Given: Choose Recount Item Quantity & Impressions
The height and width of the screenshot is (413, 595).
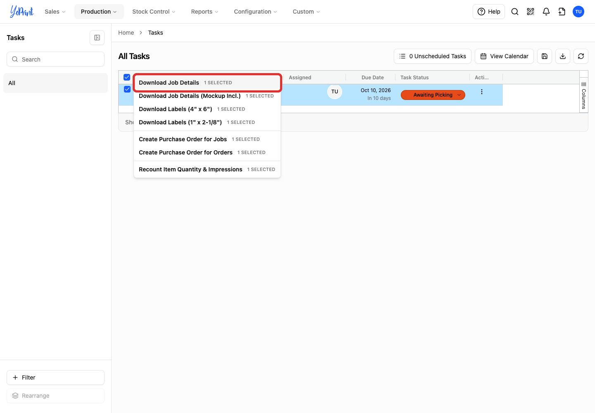Looking at the screenshot, I should [207, 169].
